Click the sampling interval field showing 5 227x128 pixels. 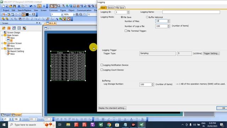(184, 53)
